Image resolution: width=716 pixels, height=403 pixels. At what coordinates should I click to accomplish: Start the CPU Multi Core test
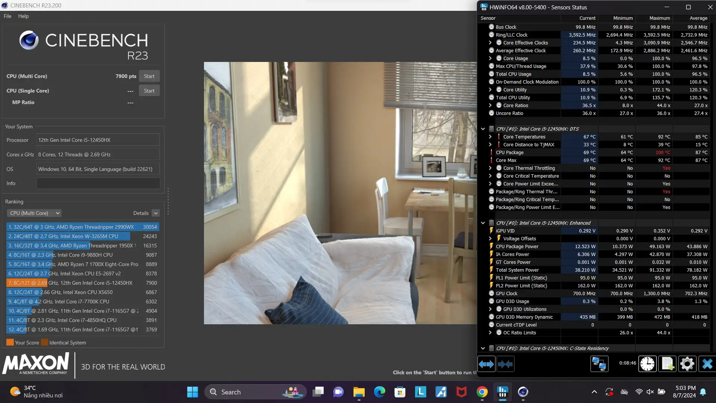pyautogui.click(x=149, y=76)
